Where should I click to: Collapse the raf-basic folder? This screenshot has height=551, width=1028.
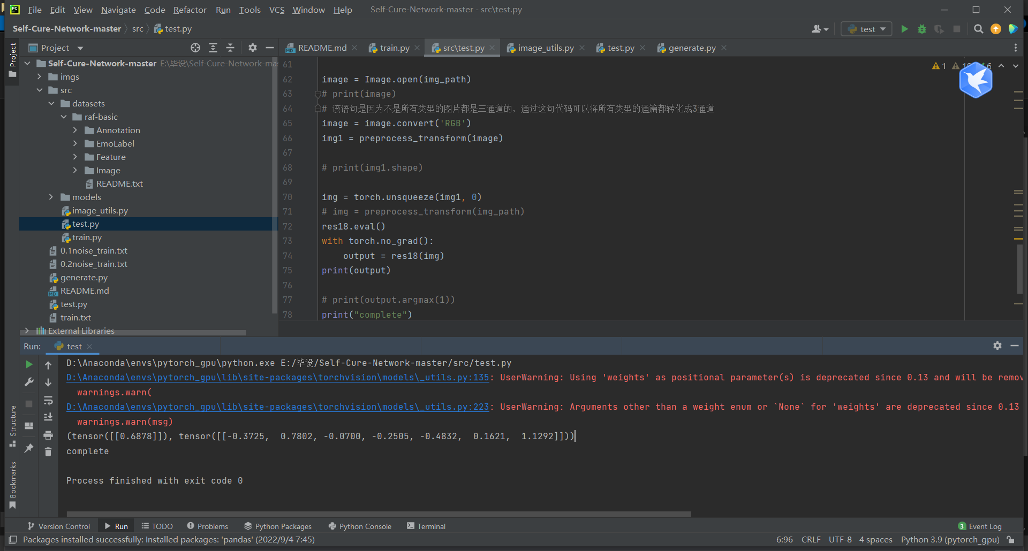[x=64, y=117]
